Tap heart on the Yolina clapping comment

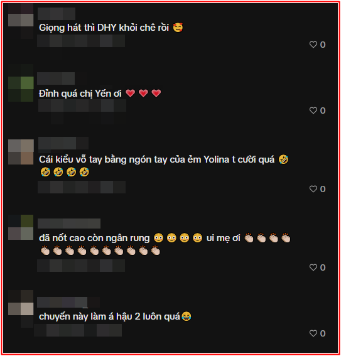[x=313, y=189]
